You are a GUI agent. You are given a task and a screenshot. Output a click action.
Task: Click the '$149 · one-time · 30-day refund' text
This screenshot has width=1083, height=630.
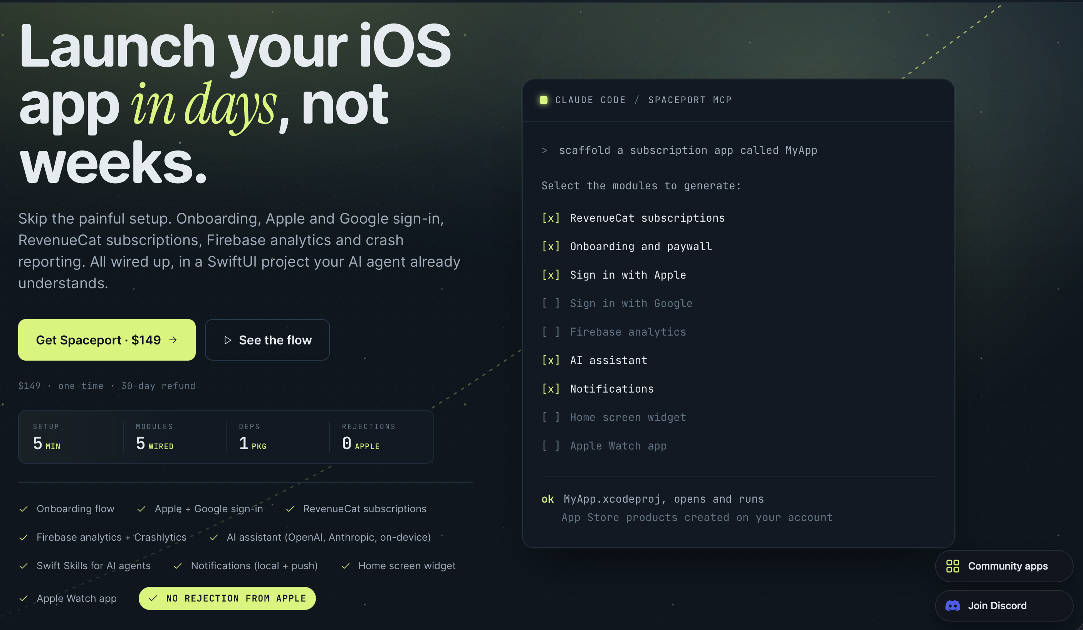[x=107, y=386]
